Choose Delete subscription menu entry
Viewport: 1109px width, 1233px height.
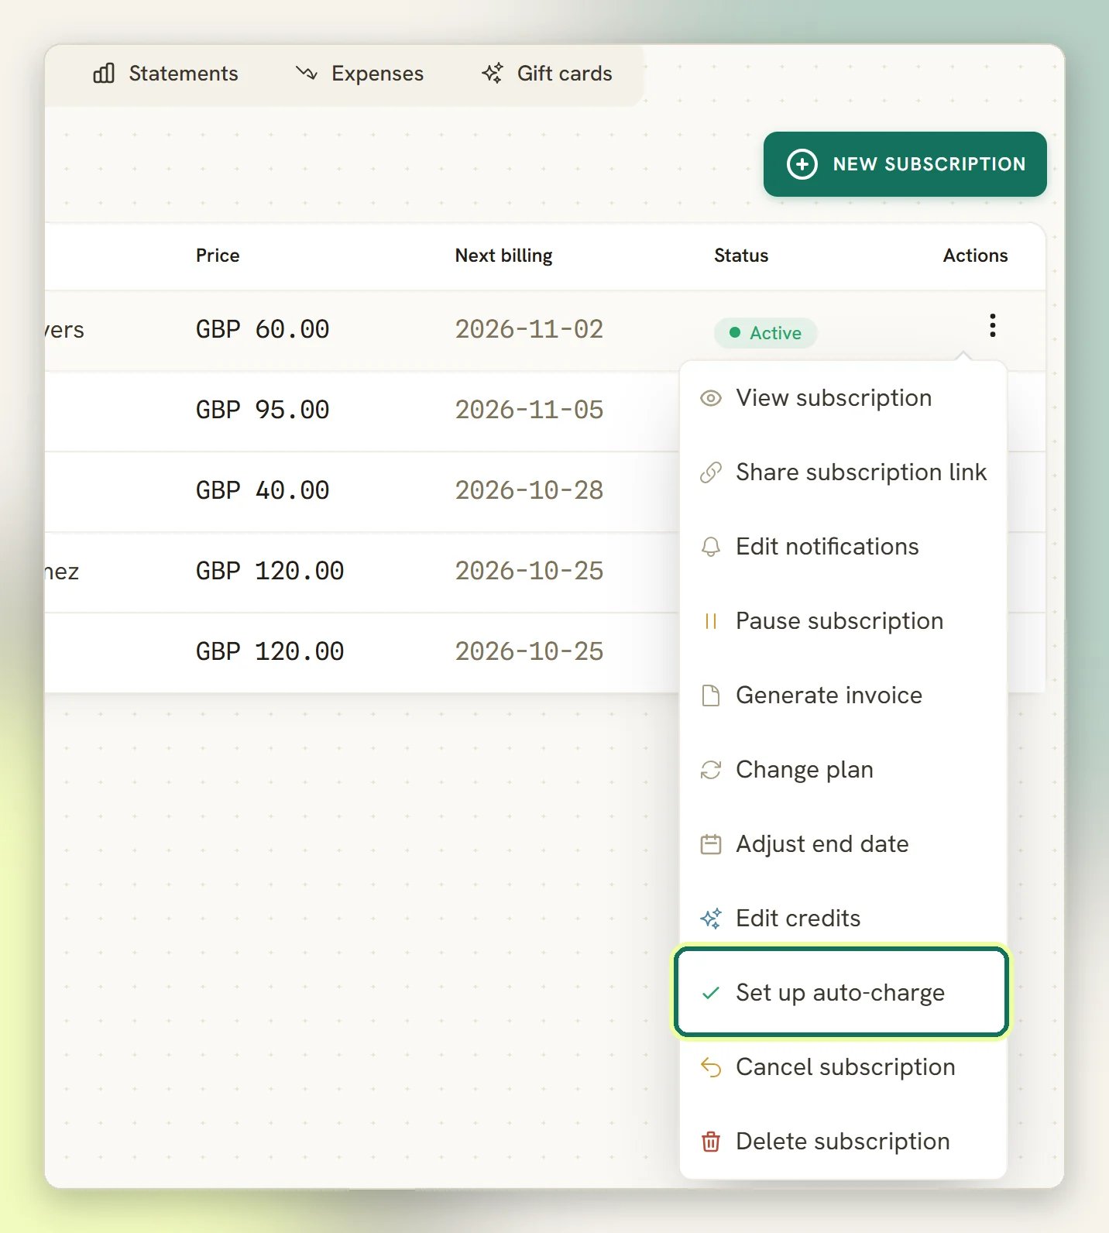pos(843,1142)
